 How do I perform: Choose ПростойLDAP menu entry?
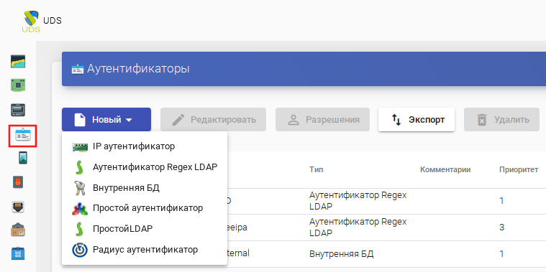click(145, 229)
